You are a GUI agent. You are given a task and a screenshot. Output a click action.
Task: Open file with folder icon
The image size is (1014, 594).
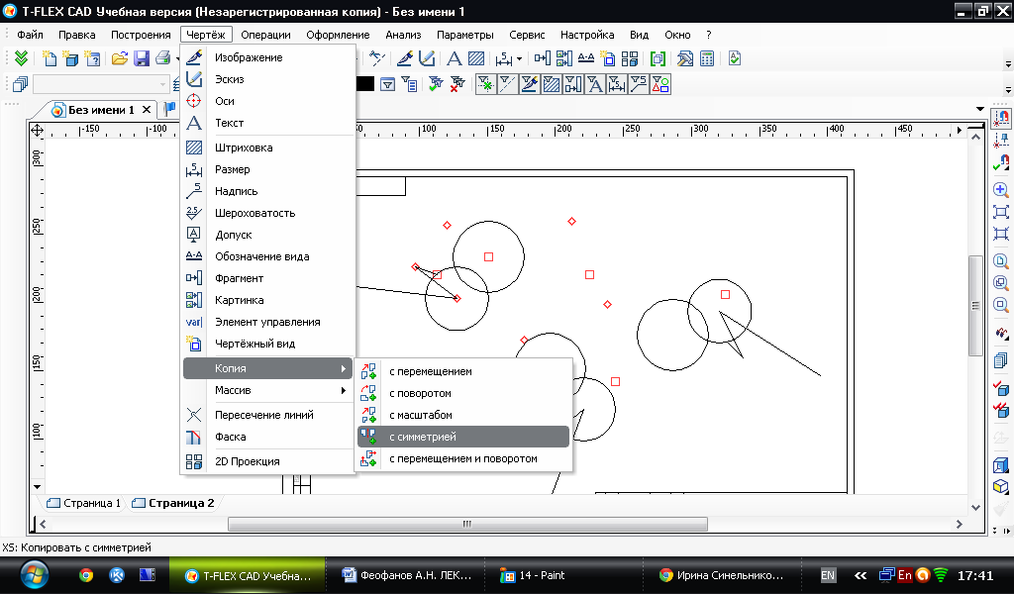[120, 58]
